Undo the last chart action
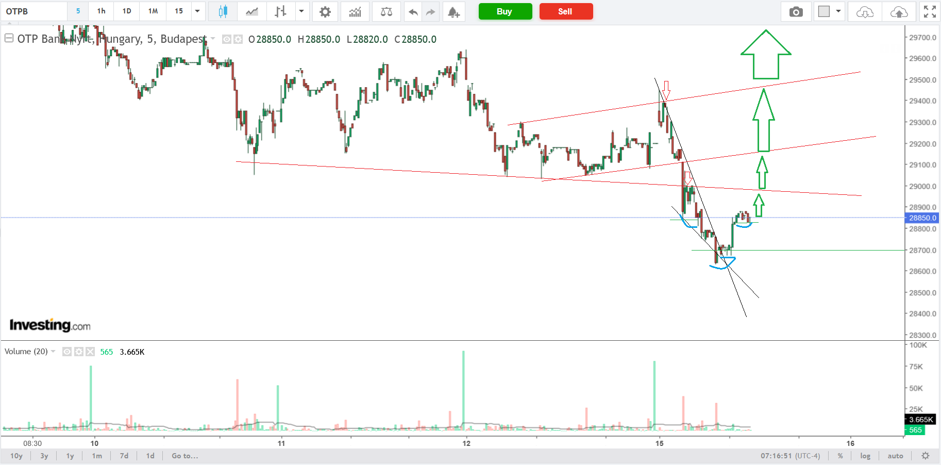Image resolution: width=941 pixels, height=465 pixels. click(413, 11)
